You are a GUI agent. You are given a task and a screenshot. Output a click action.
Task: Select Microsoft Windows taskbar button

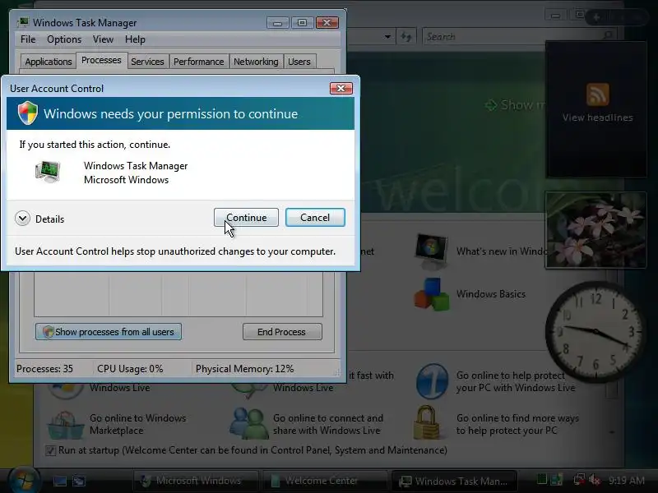[196, 481]
